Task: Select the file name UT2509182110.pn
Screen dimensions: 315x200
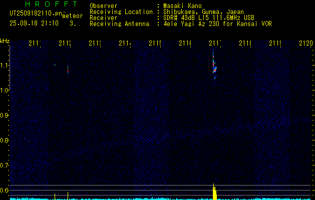Action: (x=36, y=13)
